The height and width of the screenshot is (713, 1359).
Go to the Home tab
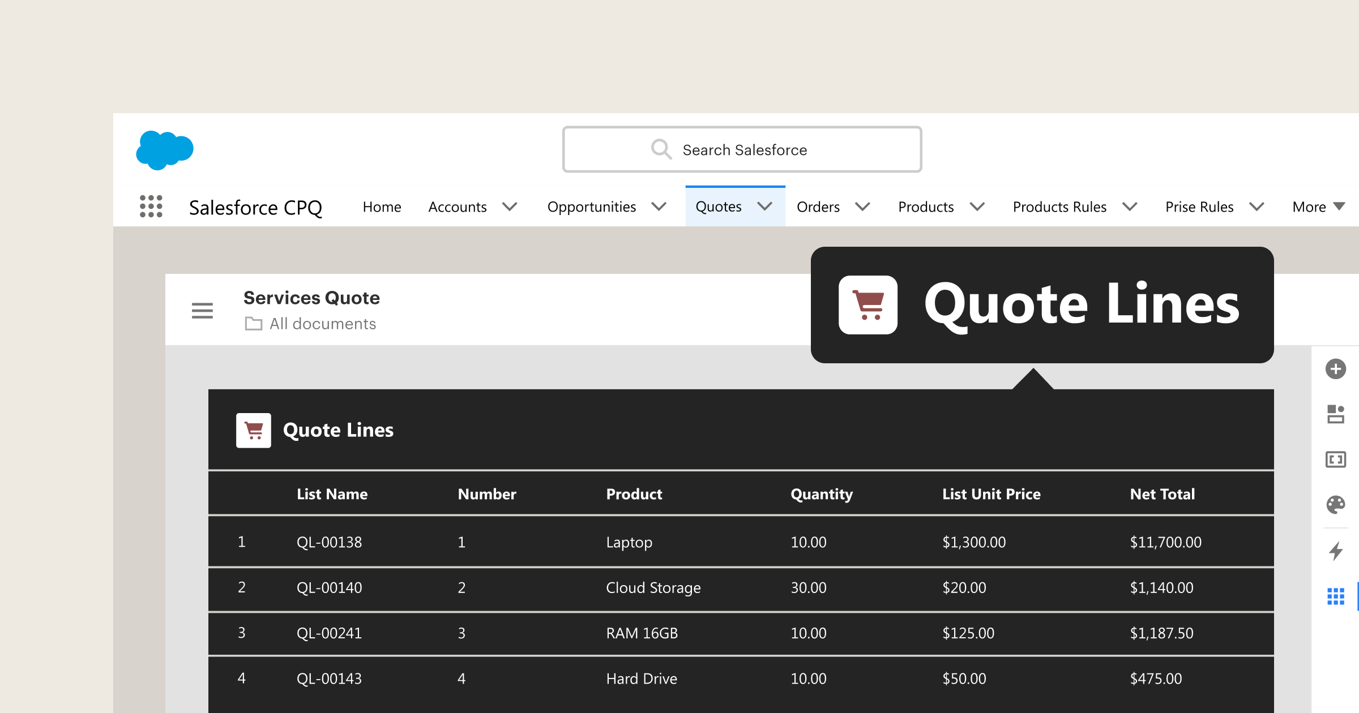coord(382,207)
